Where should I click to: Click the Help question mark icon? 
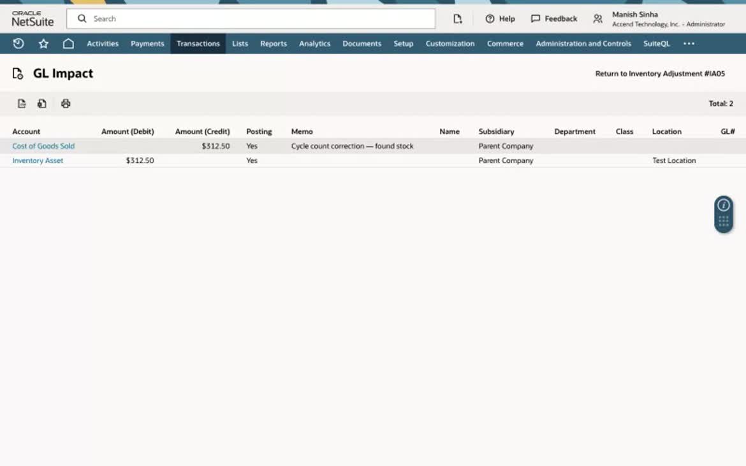[x=490, y=18]
